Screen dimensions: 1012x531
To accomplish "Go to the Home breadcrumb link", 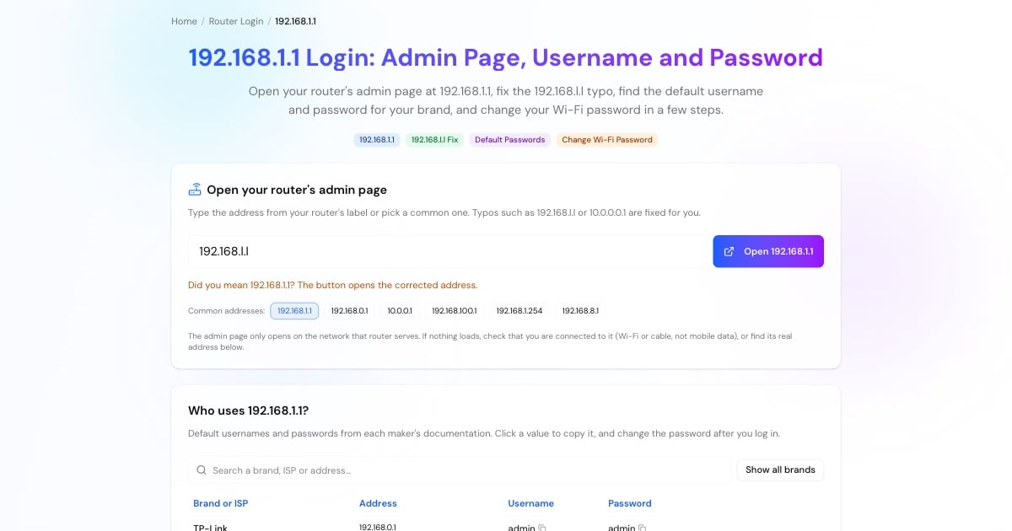I will [x=184, y=21].
